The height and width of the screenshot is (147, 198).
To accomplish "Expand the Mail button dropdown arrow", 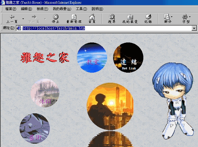I will (172, 17).
